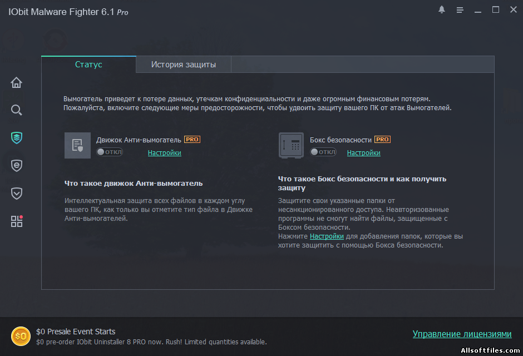Viewport: 523px width, 356px height.
Task: Click the Движок Анти-вымогатель label
Action: (139, 140)
